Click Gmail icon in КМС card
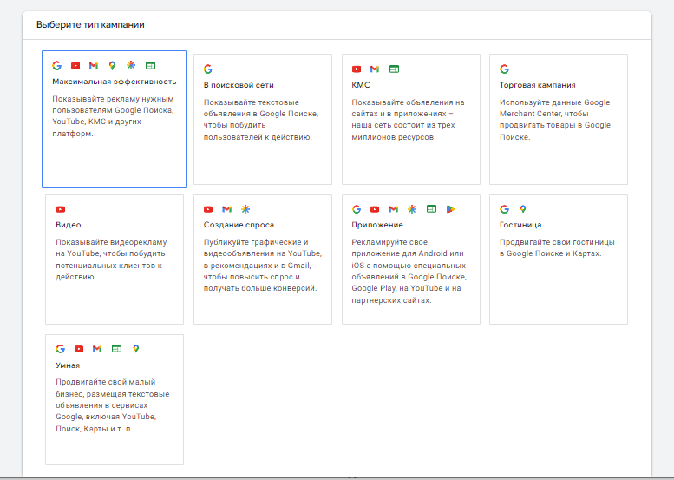The width and height of the screenshot is (674, 480). (375, 69)
